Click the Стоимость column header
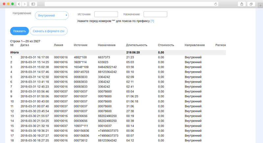Image resolution: width=263 pixels, height=143 pixels. click(x=166, y=45)
